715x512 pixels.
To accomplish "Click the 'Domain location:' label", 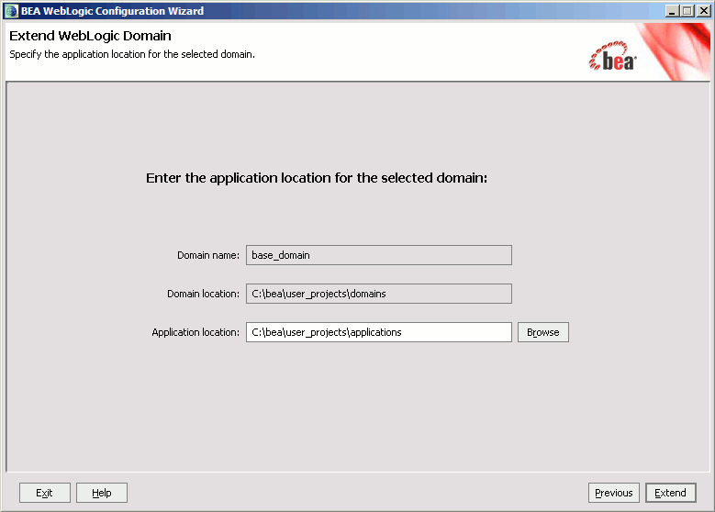I will click(203, 294).
